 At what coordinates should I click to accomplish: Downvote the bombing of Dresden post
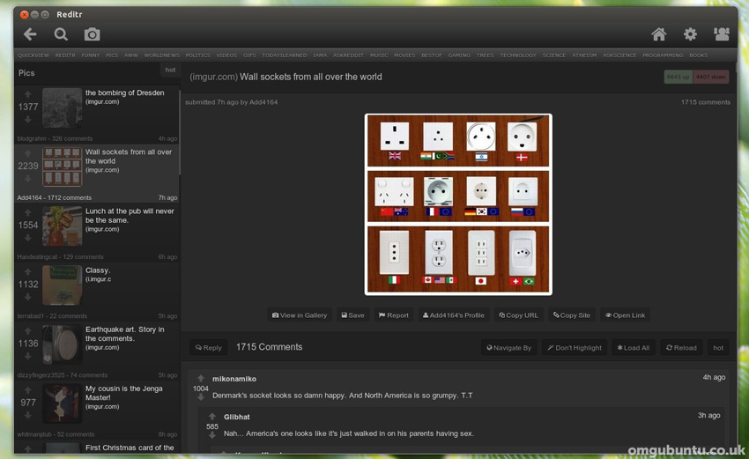click(27, 120)
